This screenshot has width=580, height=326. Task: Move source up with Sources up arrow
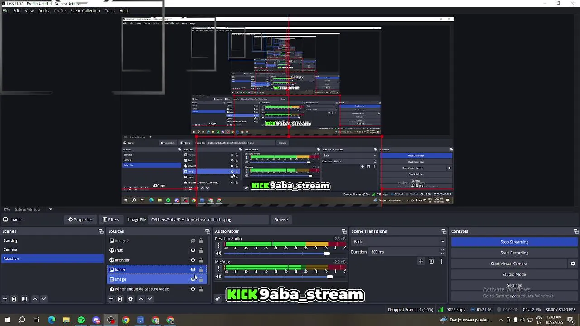(141, 299)
